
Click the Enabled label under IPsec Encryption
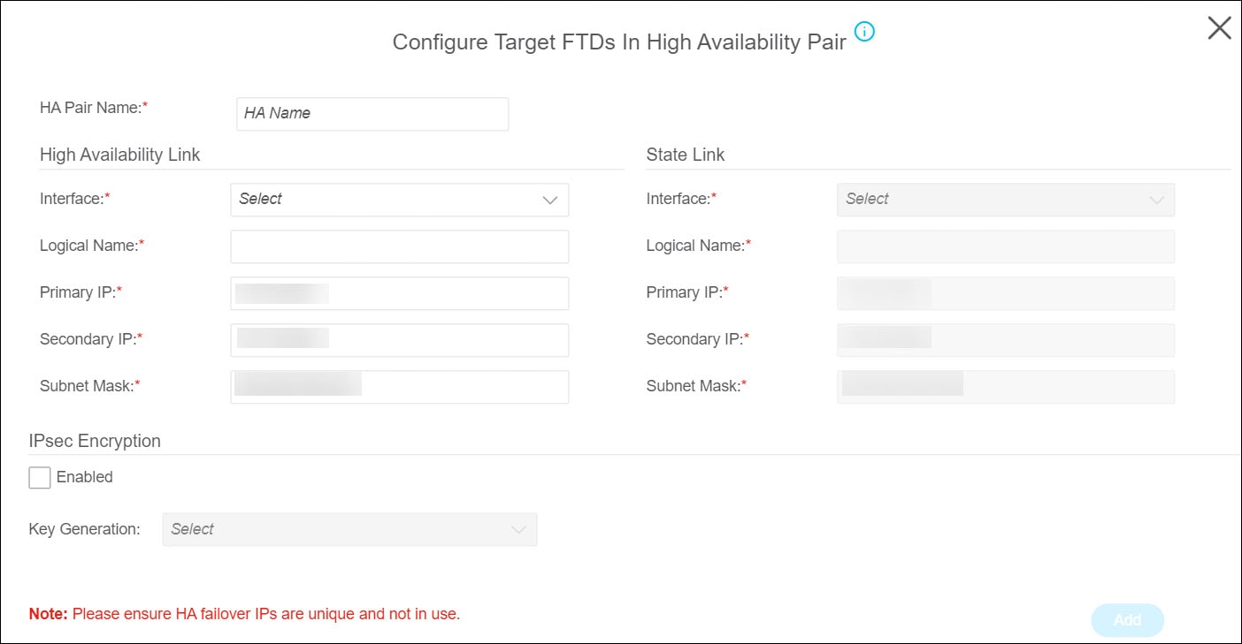click(x=85, y=477)
